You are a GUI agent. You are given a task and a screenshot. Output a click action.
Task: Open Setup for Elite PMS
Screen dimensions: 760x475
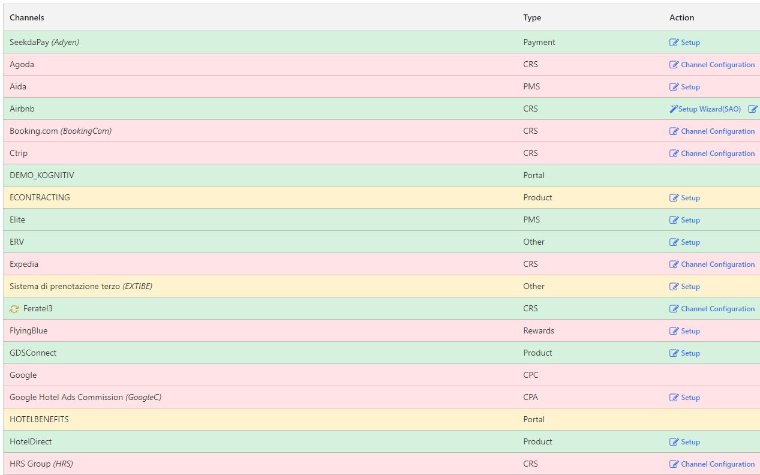[690, 220]
